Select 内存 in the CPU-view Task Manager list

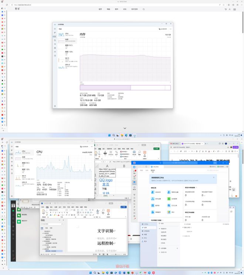[24, 158]
